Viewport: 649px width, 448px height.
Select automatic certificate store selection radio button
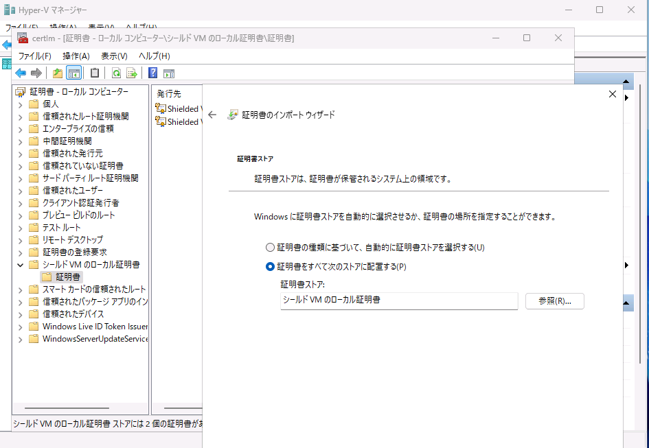(x=271, y=248)
